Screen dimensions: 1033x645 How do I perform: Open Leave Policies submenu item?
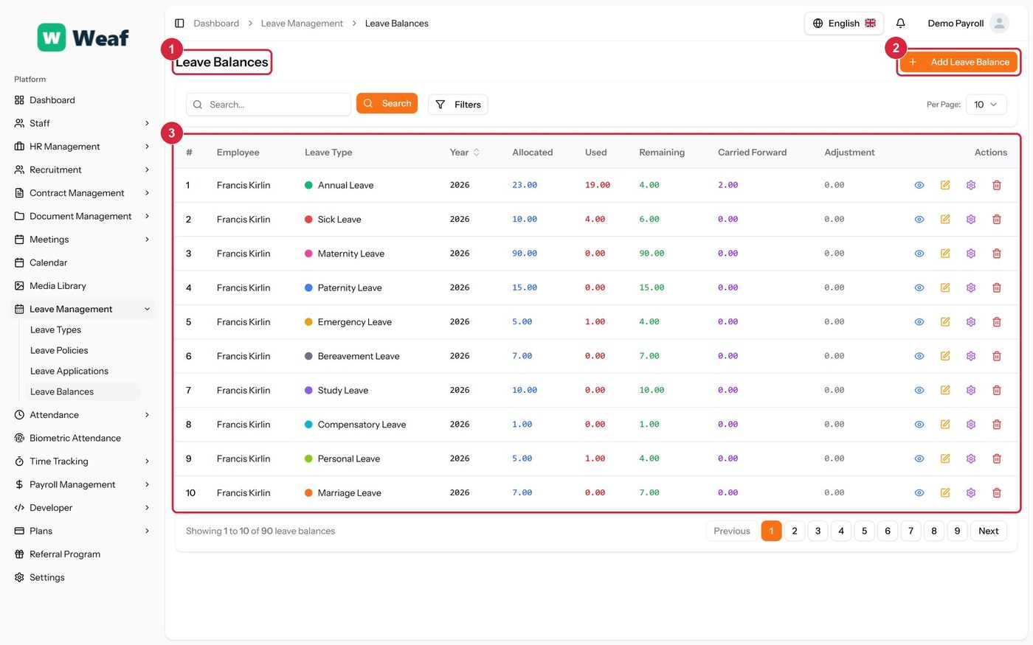(83, 350)
